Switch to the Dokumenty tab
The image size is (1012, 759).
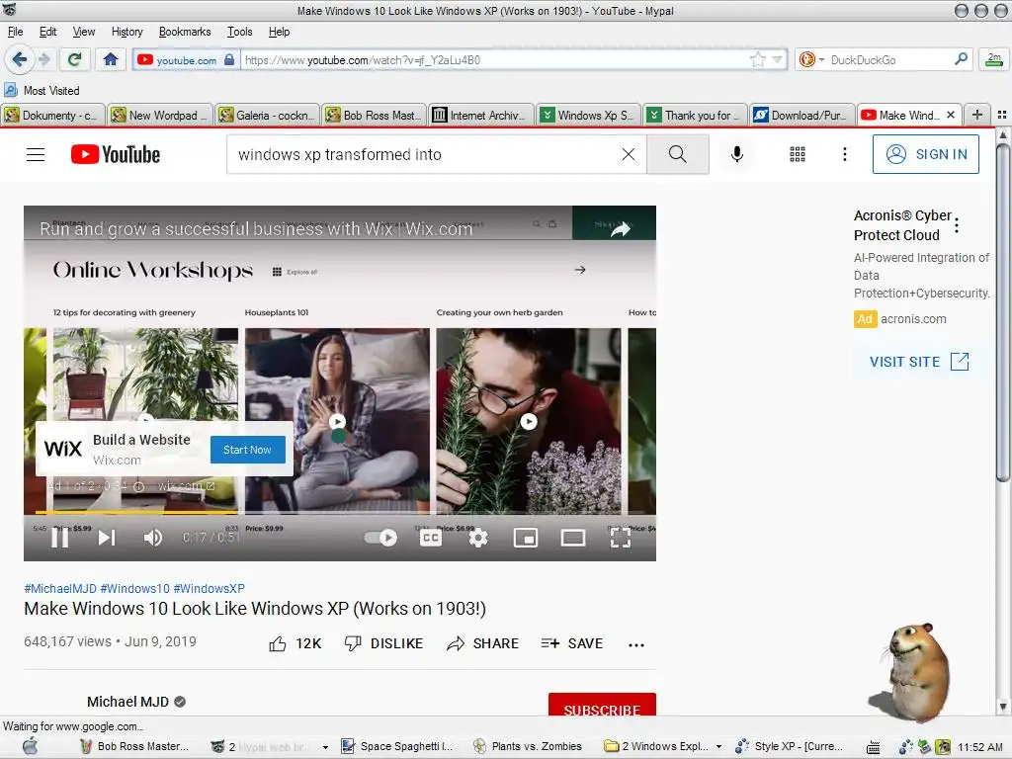point(53,115)
